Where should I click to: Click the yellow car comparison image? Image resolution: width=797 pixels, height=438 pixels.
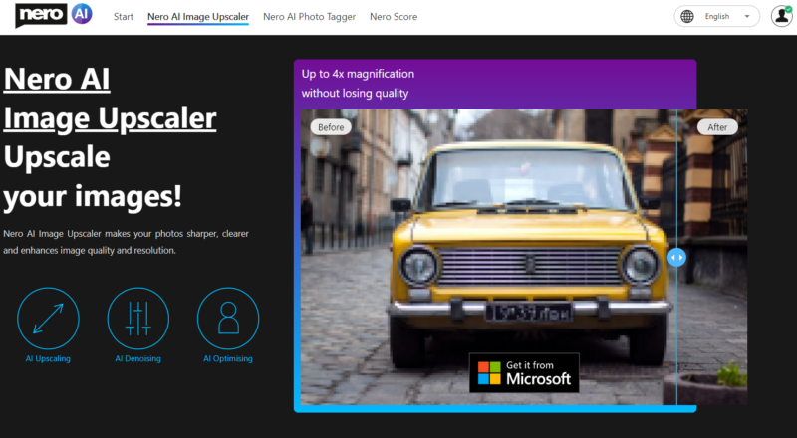pyautogui.click(x=524, y=257)
